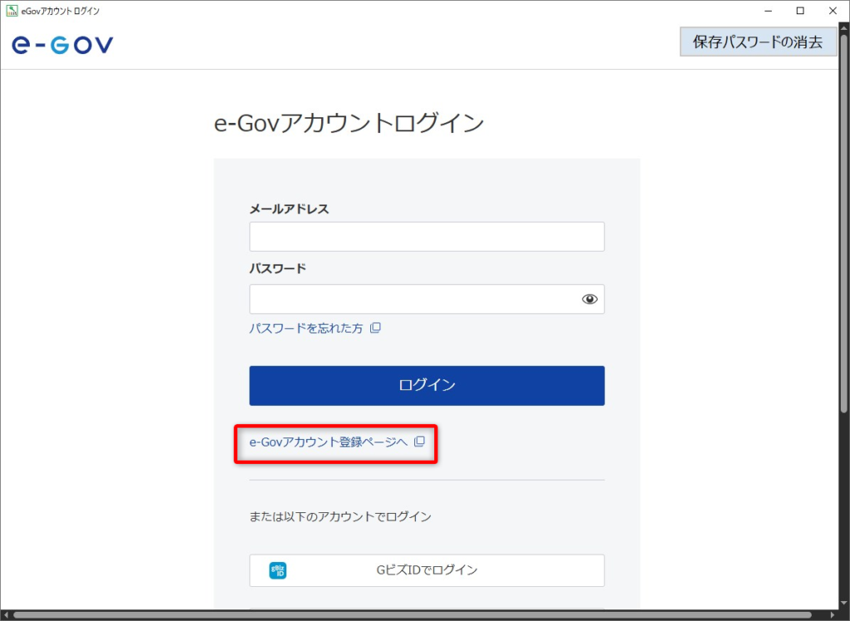
Task: Toggle password visibility with the eye icon
Action: pyautogui.click(x=589, y=300)
